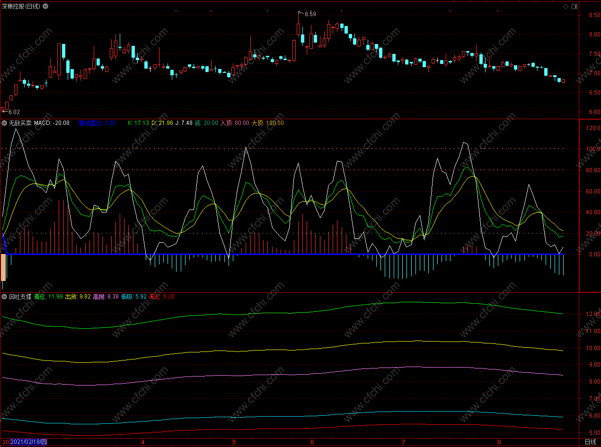Click month 5 on the time axis
This screenshot has height=447, width=601.
click(x=234, y=442)
